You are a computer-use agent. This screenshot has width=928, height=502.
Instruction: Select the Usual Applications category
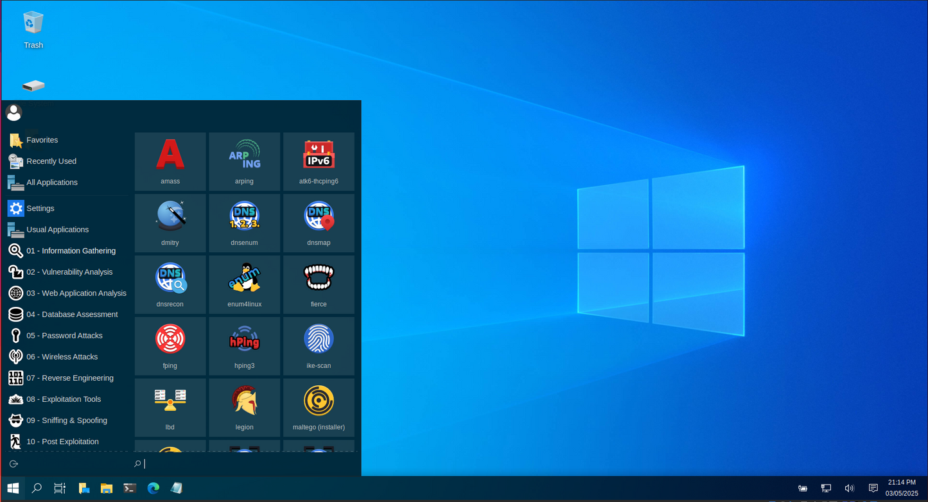tap(68, 230)
